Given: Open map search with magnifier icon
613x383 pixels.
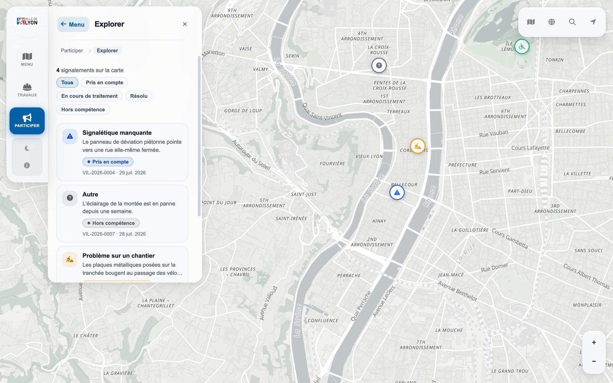Looking at the screenshot, I should (572, 22).
